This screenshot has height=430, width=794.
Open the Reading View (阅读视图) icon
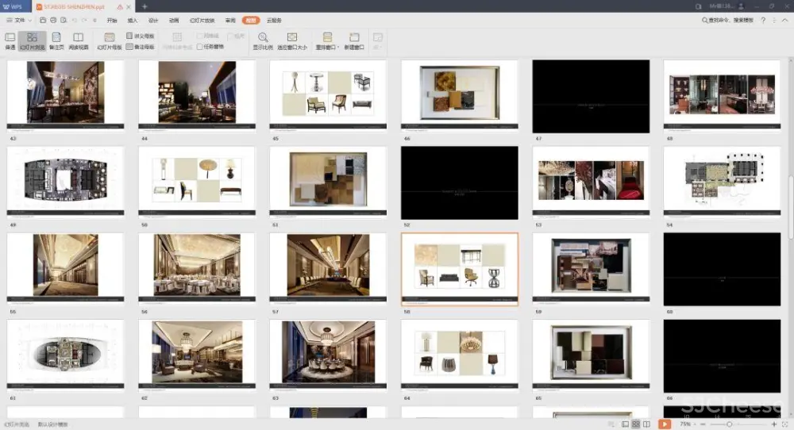[79, 40]
